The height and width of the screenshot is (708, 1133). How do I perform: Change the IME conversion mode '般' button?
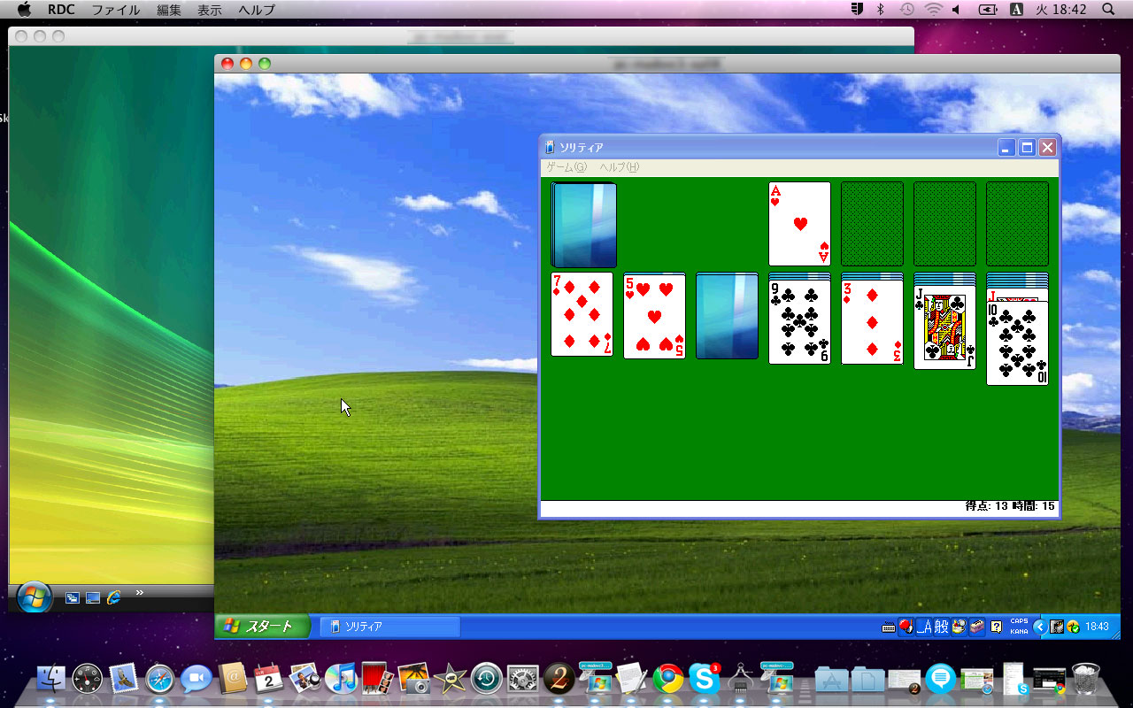[x=941, y=627]
